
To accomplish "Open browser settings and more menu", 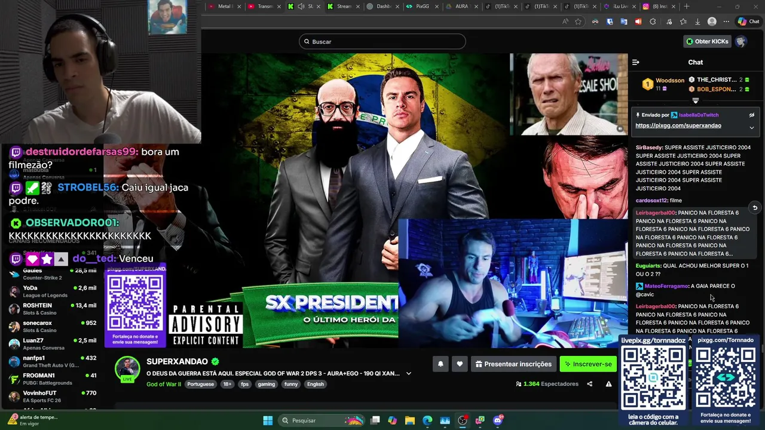I will pos(726,21).
